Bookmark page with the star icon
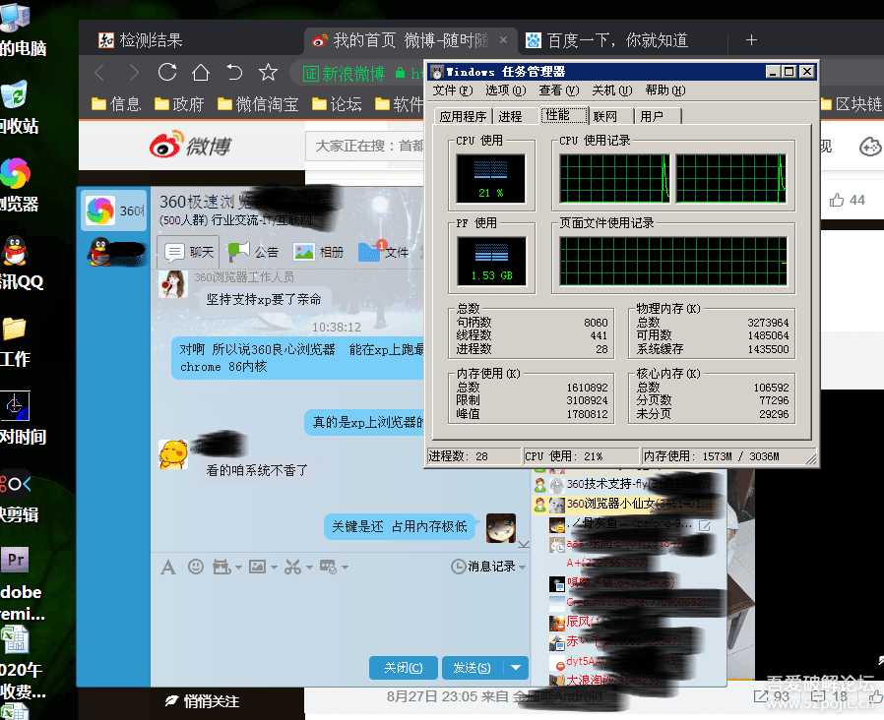 (x=268, y=73)
